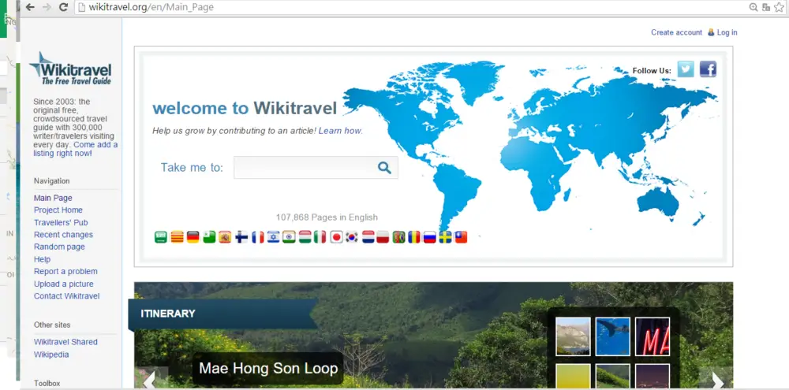Screen dimensions: 789x390
Task: Select the Dutch flag language icon
Action: pyautogui.click(x=368, y=236)
